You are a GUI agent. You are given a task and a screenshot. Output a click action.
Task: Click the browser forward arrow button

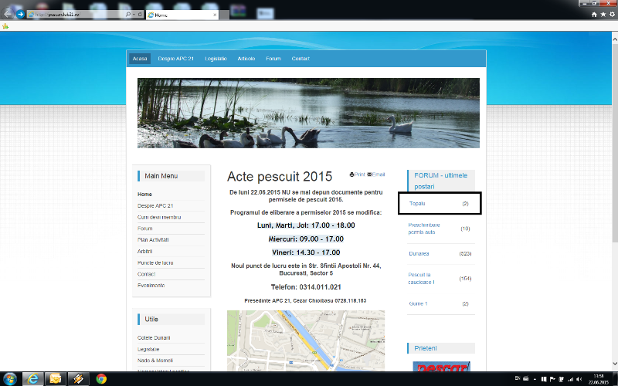click(x=20, y=14)
